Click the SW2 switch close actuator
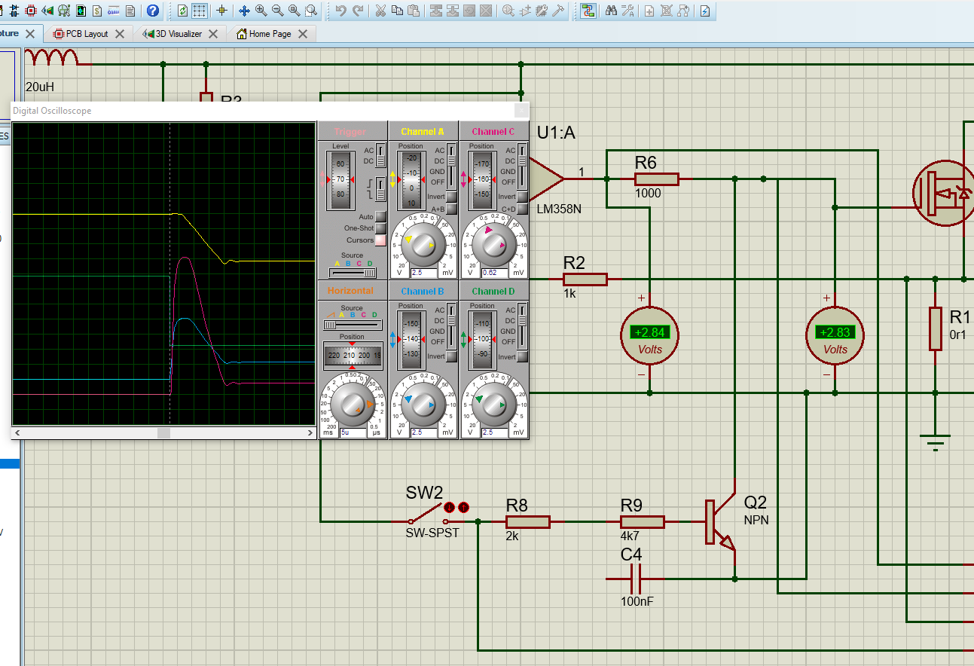 (450, 507)
